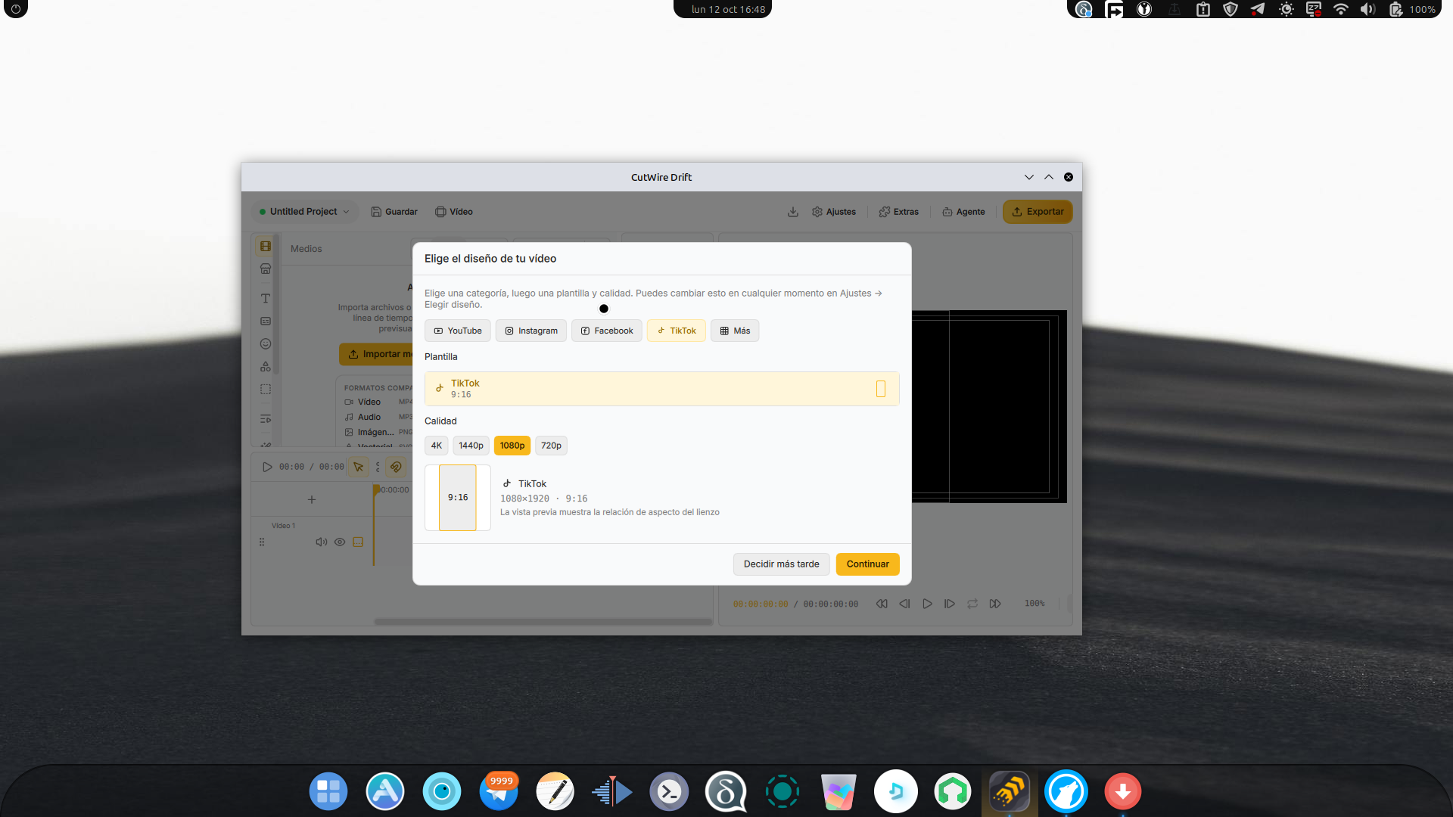The image size is (1453, 817).
Task: Select 1440p quality
Action: coord(471,446)
